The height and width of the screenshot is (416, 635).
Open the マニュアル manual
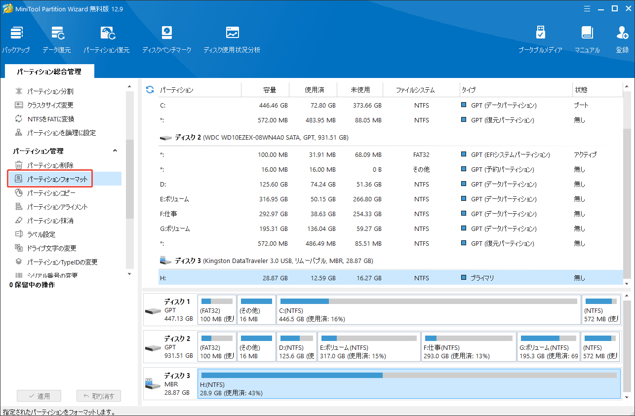[587, 39]
